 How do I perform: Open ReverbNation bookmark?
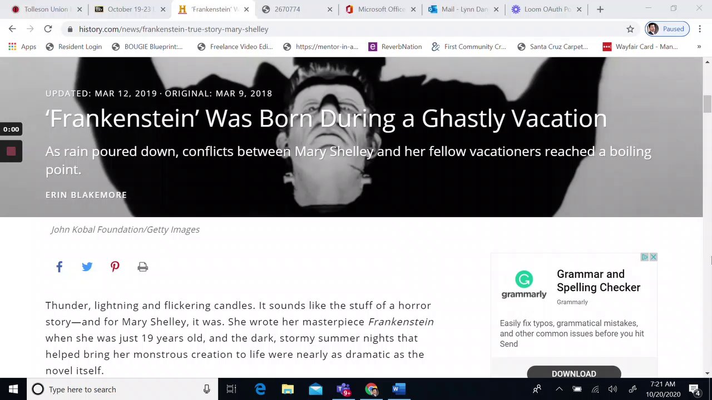pyautogui.click(x=395, y=47)
